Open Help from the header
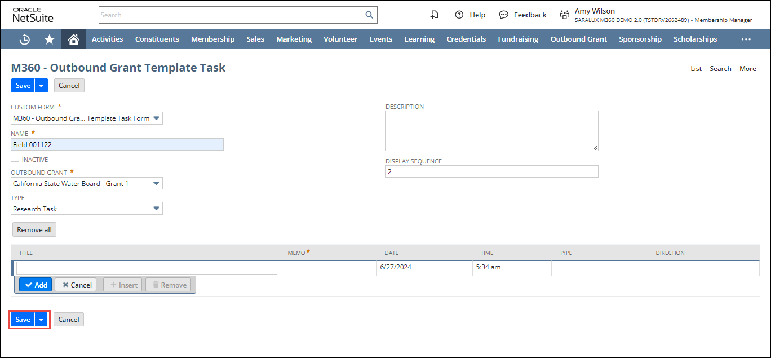771x358 pixels. pyautogui.click(x=470, y=15)
